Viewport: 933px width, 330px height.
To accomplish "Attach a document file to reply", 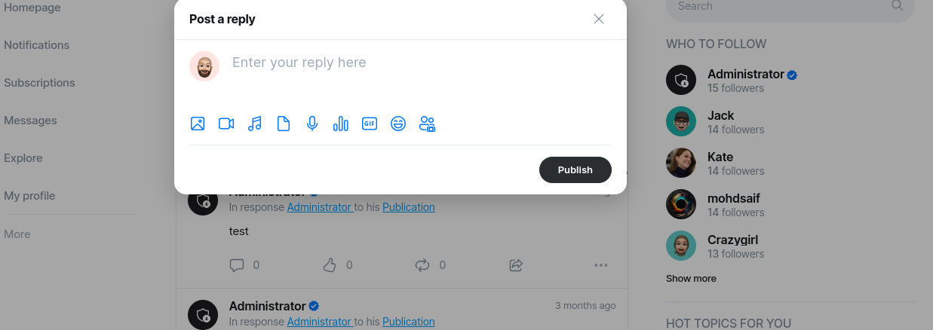I will click(284, 124).
